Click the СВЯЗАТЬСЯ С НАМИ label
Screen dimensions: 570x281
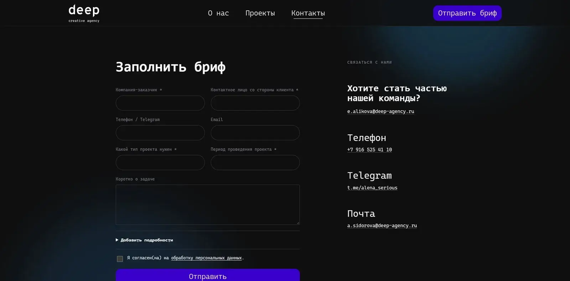(369, 62)
